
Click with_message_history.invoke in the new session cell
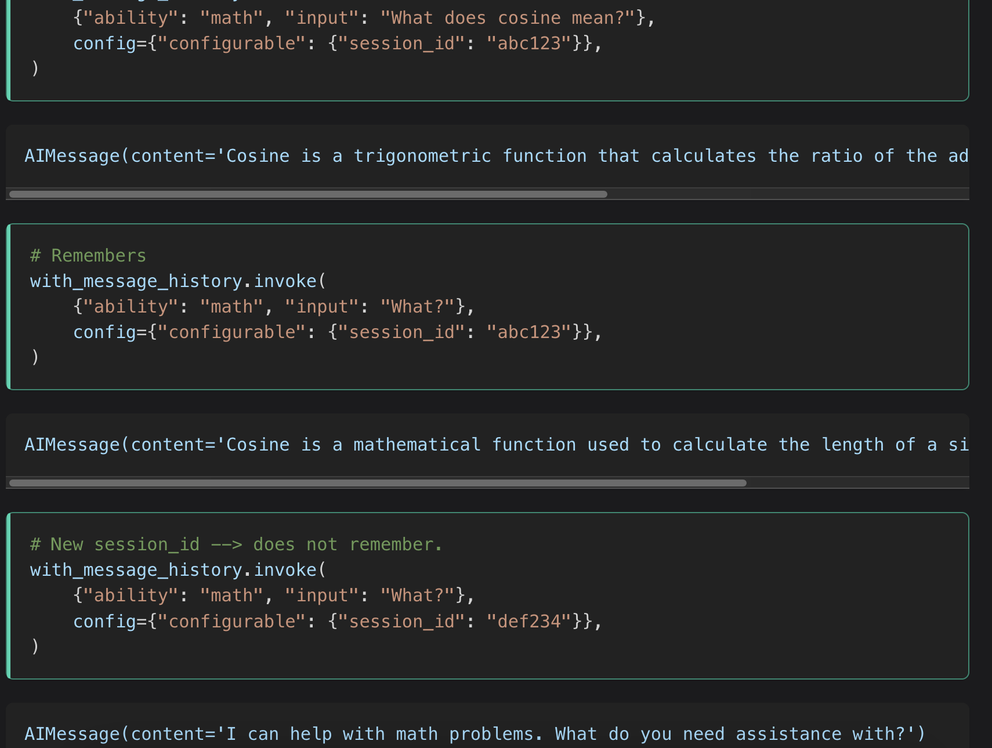click(174, 570)
